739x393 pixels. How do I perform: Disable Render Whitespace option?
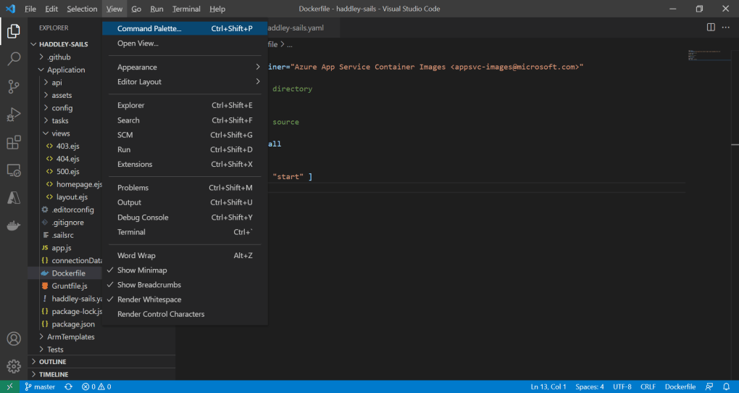pos(149,299)
